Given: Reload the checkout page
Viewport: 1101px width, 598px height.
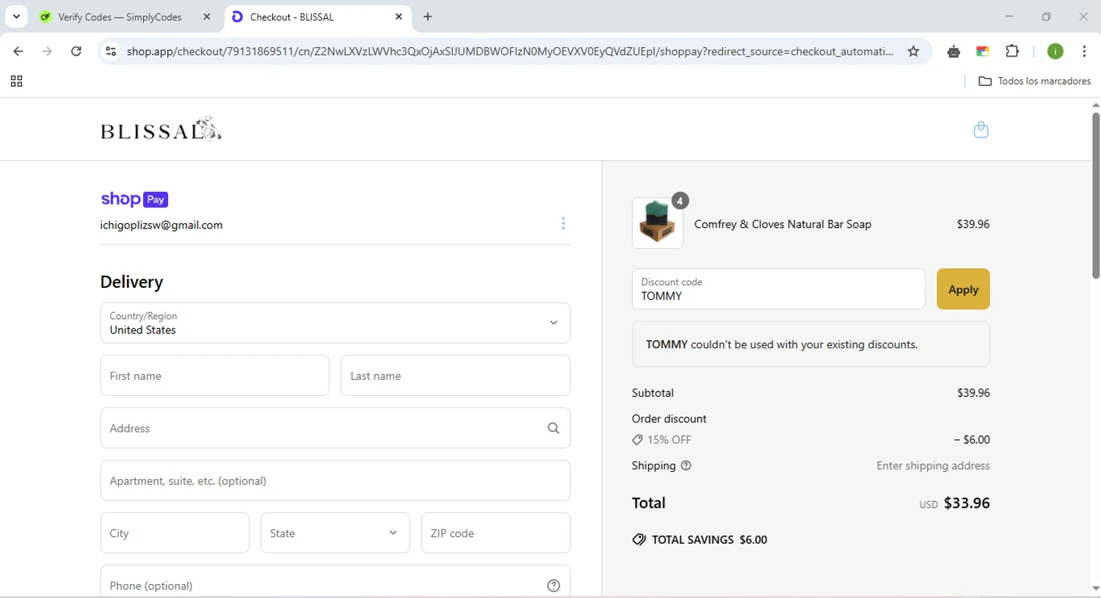Looking at the screenshot, I should coord(76,51).
